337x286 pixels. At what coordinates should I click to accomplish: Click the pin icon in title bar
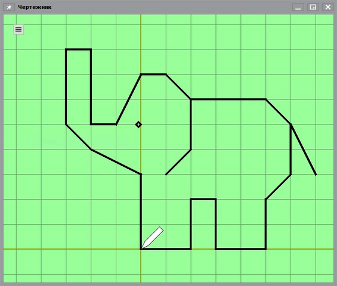click(x=9, y=7)
